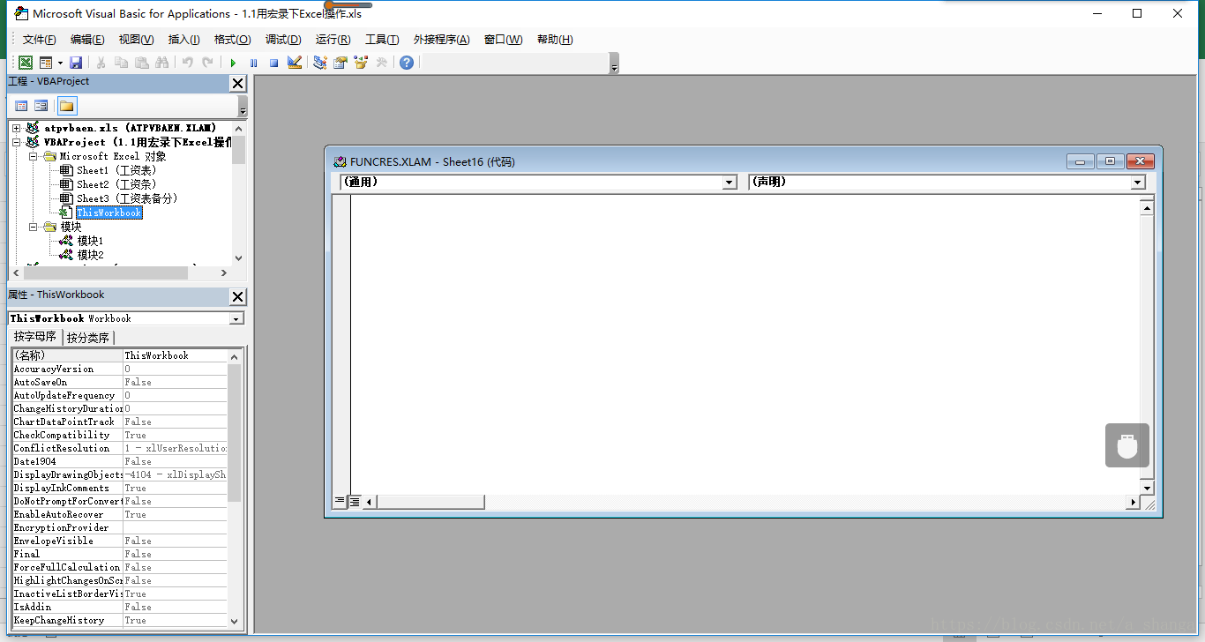The width and height of the screenshot is (1205, 642).
Task: Click the Break (pause) toolbar icon
Action: click(x=253, y=63)
